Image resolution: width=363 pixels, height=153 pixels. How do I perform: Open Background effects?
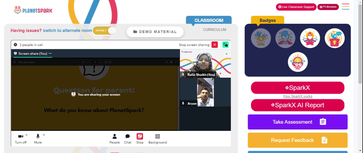(x=158, y=139)
